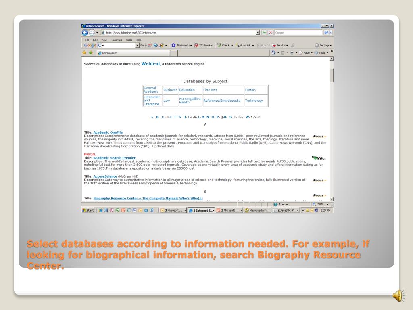413x310 pixels.
Task: Click the Webfeat federated search link
Action: (151, 63)
